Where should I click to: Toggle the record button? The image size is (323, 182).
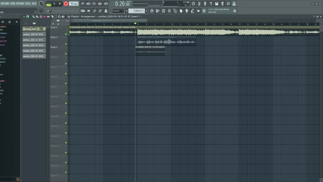coord(66,4)
